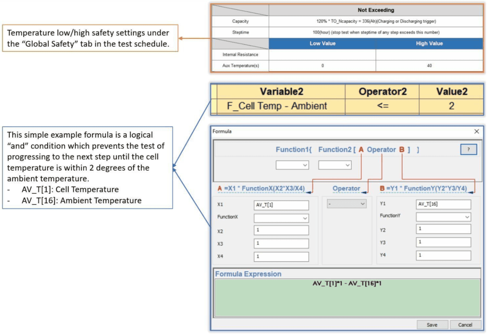
Task: Open the Function2 dropdown
Action: pyautogui.click(x=335, y=165)
